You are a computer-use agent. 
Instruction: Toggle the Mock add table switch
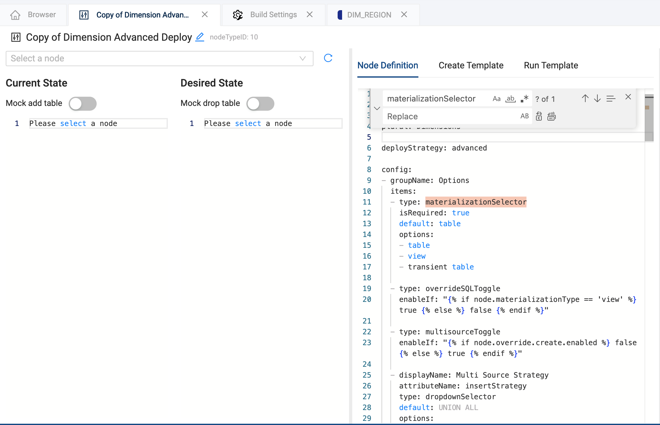pyautogui.click(x=83, y=104)
